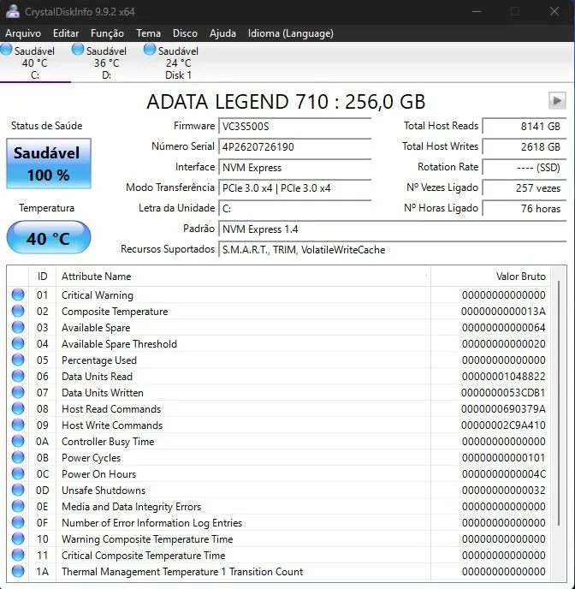Image resolution: width=575 pixels, height=589 pixels.
Task: Click the status icon for Available Spare Threshold
Action: [18, 343]
